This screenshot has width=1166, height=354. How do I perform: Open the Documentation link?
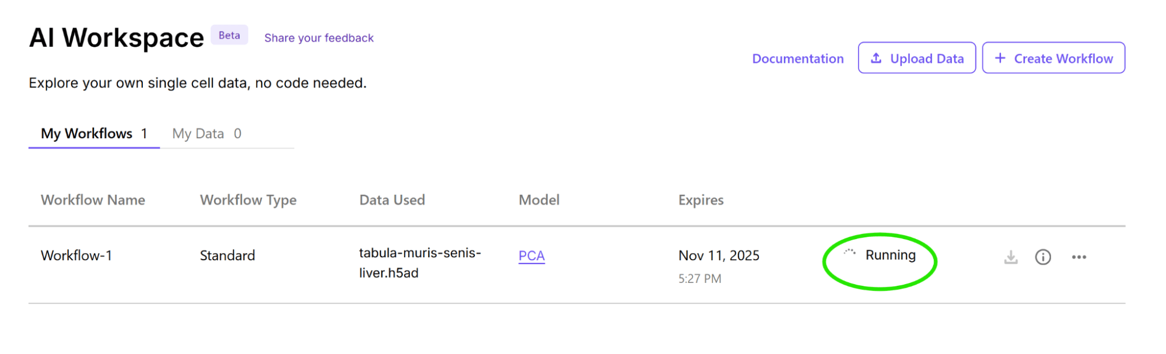(x=798, y=58)
